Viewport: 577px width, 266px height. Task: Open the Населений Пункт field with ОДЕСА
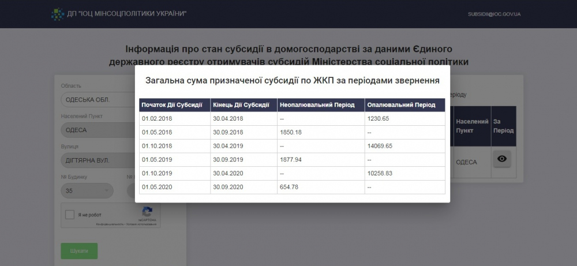[x=97, y=130]
